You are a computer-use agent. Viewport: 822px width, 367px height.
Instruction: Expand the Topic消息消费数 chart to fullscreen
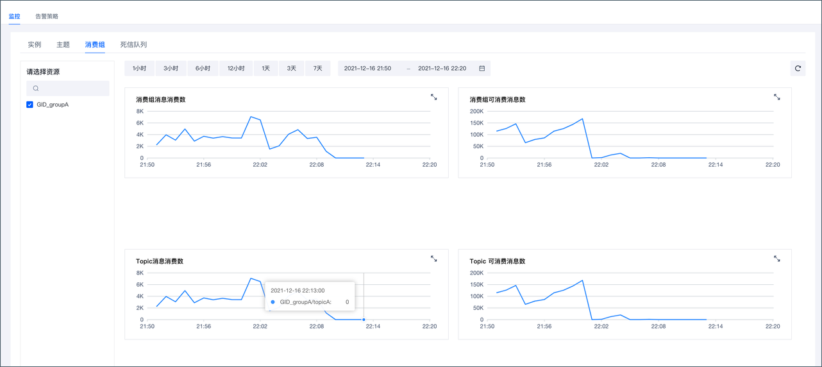tap(434, 259)
